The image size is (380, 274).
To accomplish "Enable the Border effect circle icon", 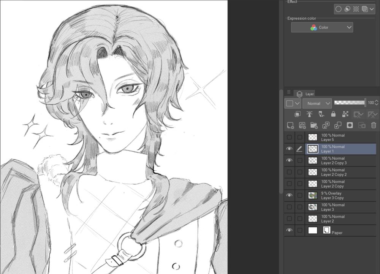I will pyautogui.click(x=338, y=9).
